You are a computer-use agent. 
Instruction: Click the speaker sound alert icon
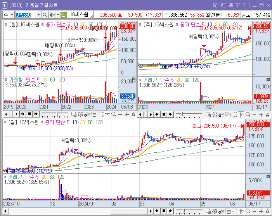(52, 15)
